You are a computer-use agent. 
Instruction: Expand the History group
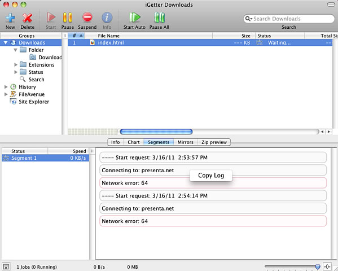pos(6,87)
